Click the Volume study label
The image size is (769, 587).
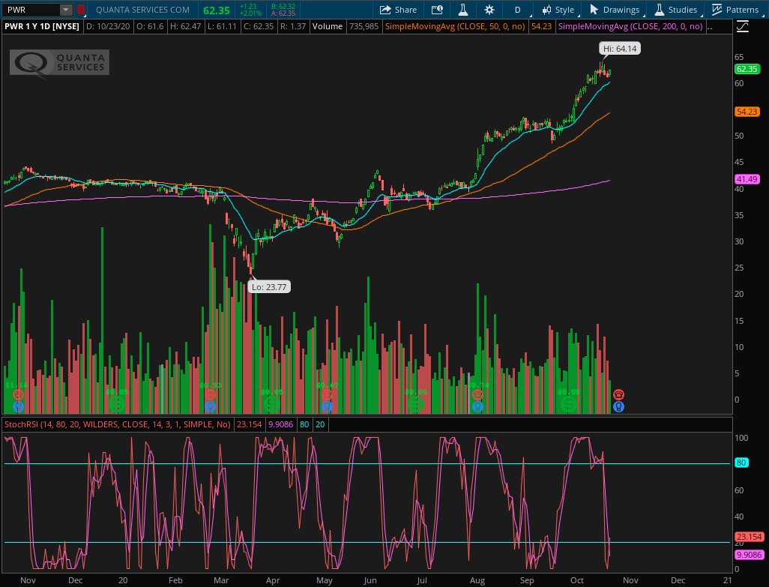click(x=327, y=26)
